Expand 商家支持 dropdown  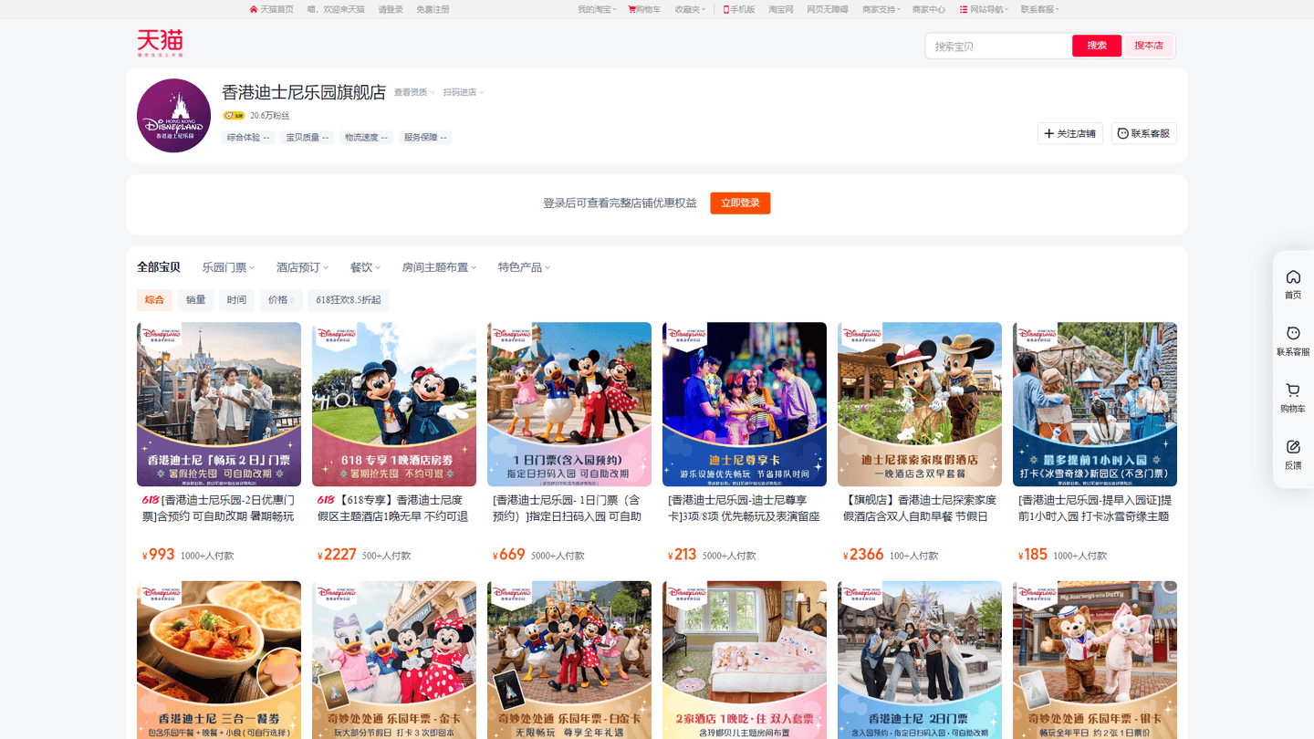[881, 9]
